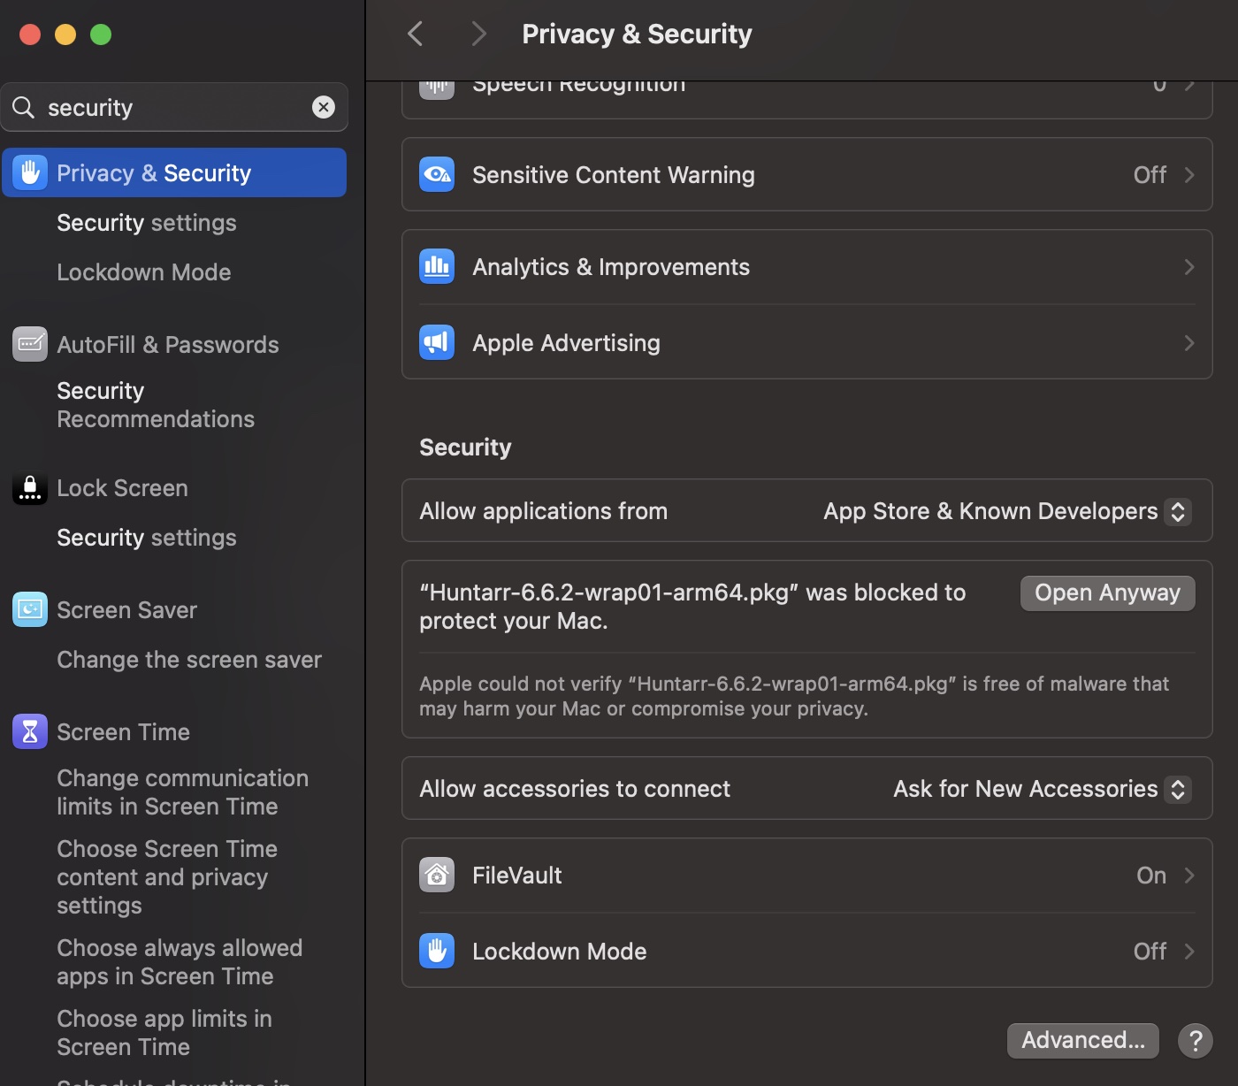Open Security Recommendations sidebar result
The width and height of the screenshot is (1238, 1086).
pos(156,405)
